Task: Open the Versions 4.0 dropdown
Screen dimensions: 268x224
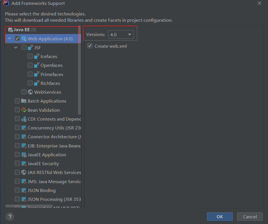Action: [x=121, y=35]
